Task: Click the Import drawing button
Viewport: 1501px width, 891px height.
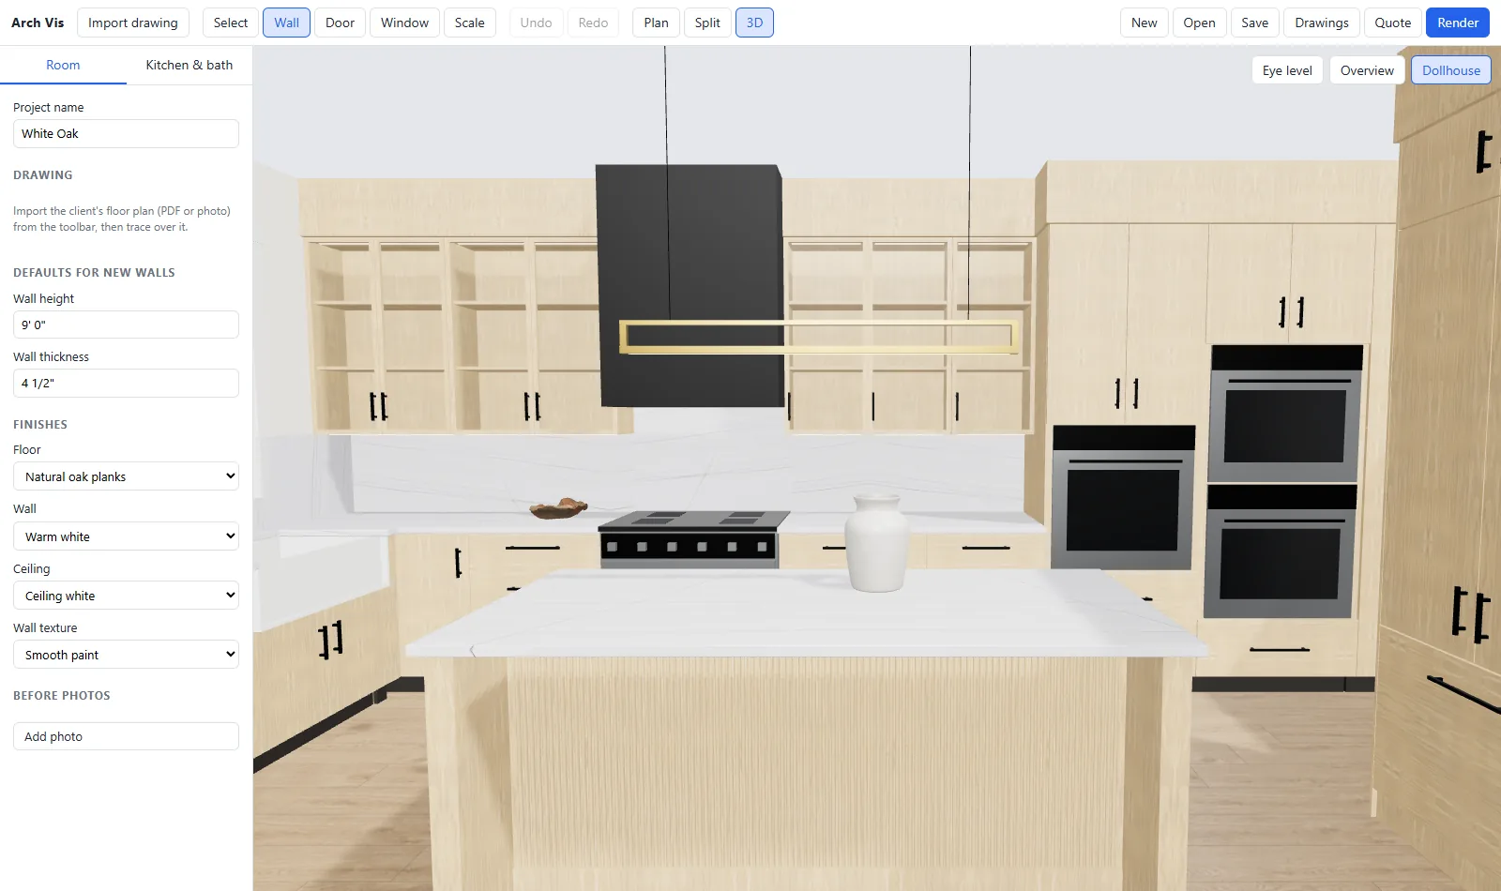Action: (x=133, y=23)
